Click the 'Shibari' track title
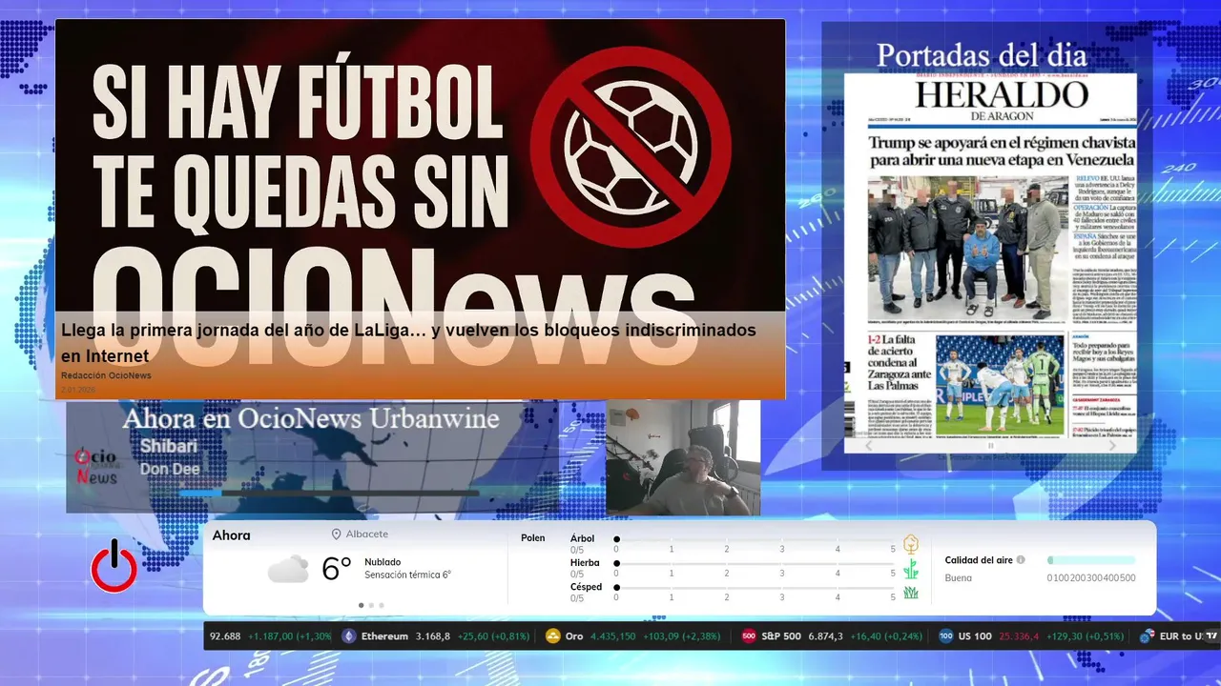 coord(169,446)
